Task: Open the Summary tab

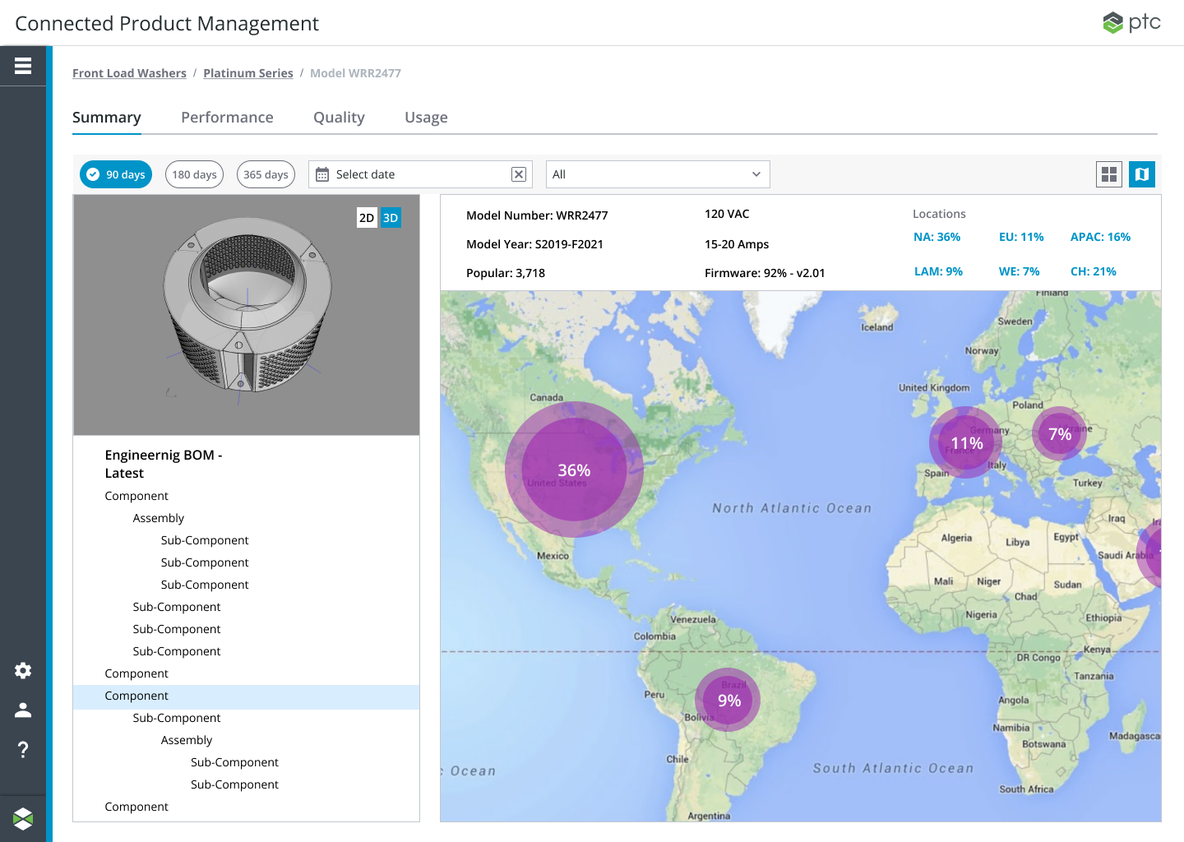Action: coord(107,118)
